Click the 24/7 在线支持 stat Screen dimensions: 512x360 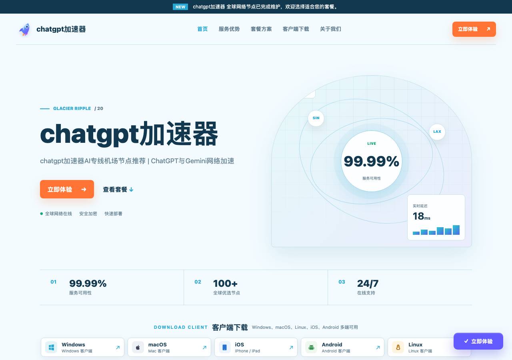(368, 287)
